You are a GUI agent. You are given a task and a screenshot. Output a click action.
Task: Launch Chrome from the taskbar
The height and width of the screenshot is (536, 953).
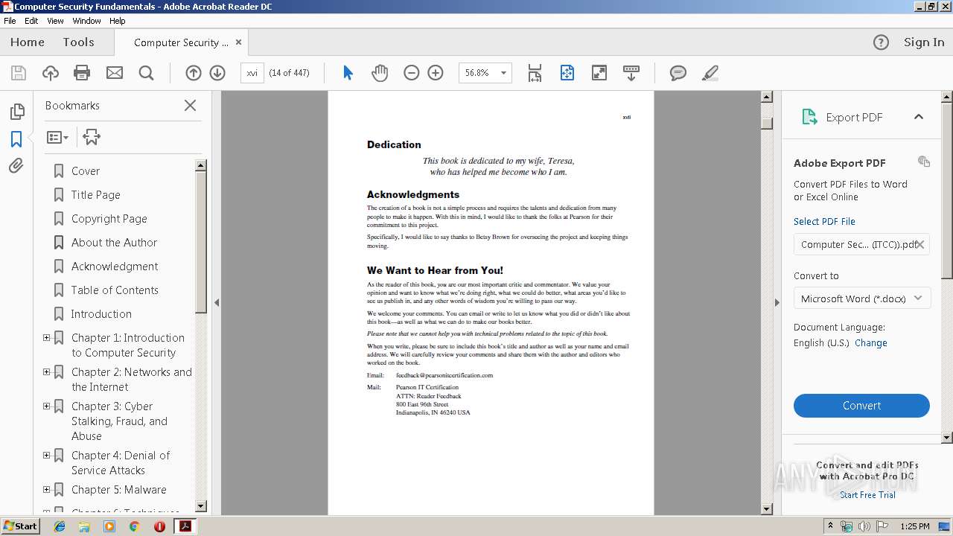(x=134, y=526)
